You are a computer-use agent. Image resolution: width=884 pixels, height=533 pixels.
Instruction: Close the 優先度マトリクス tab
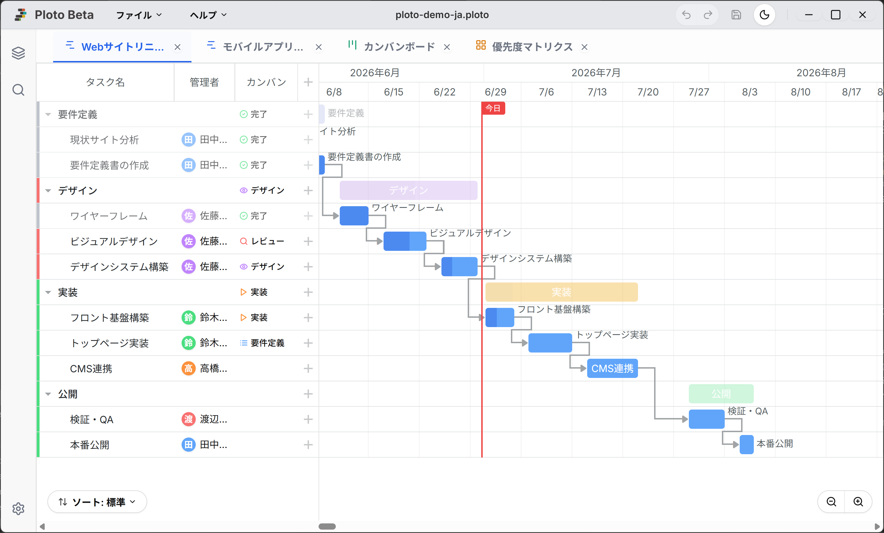tap(584, 47)
